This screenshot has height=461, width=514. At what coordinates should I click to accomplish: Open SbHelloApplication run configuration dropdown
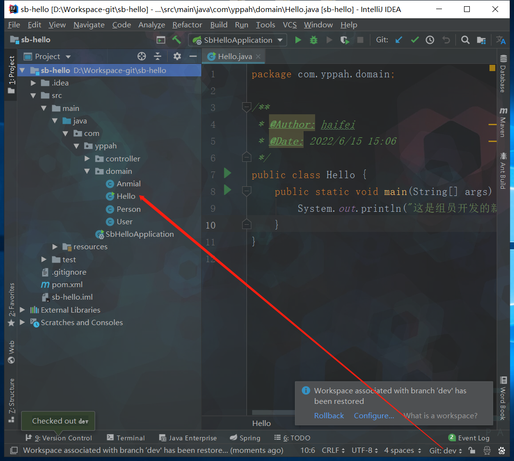239,40
